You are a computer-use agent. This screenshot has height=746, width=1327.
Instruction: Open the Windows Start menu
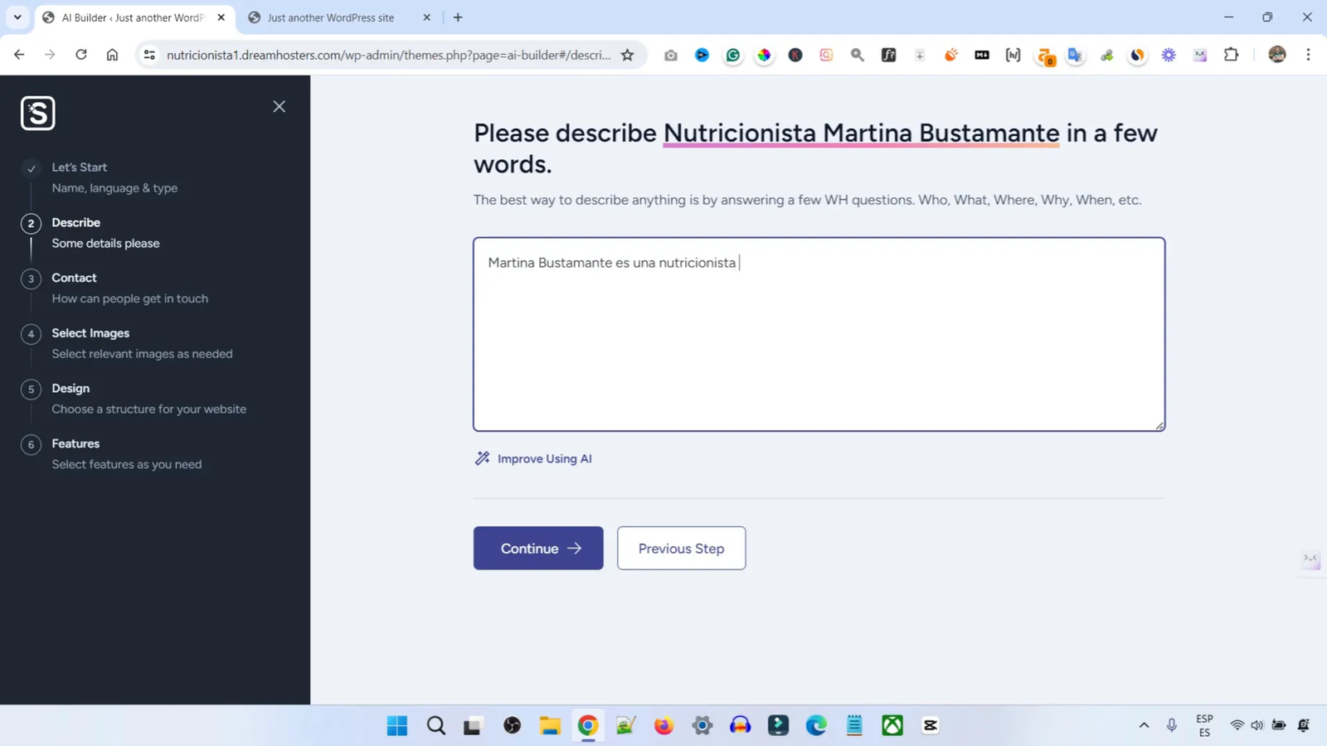tap(397, 725)
